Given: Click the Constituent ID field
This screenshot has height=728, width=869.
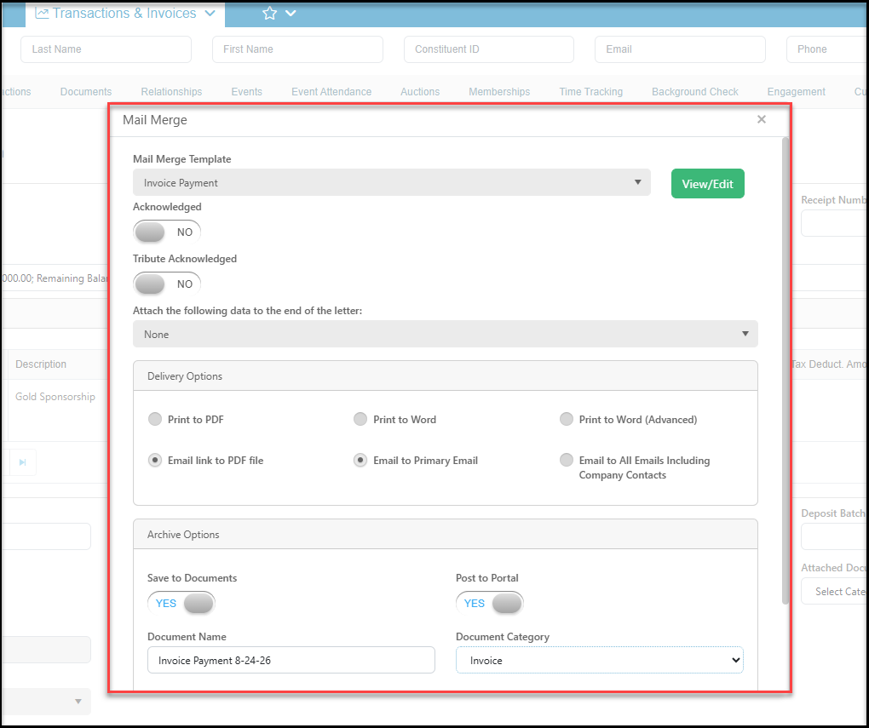Looking at the screenshot, I should click(x=489, y=49).
